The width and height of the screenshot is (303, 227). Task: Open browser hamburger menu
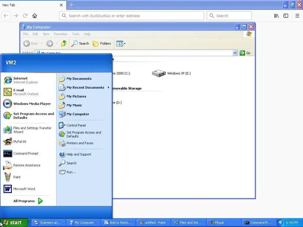297,16
